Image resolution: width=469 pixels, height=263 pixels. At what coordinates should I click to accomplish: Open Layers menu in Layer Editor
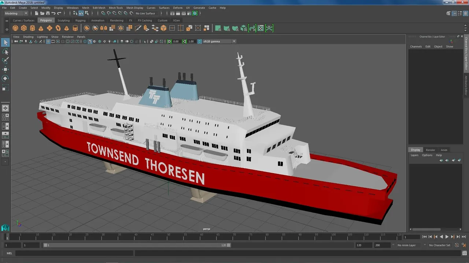tap(414, 155)
